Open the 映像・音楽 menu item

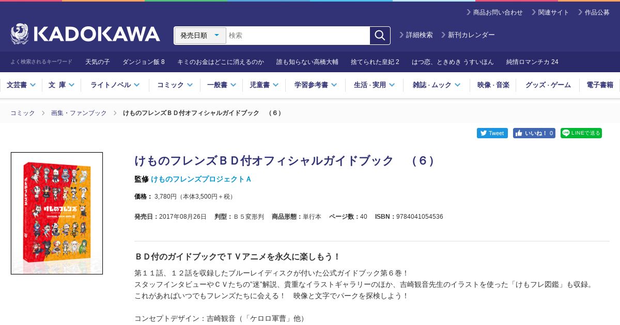point(493,85)
